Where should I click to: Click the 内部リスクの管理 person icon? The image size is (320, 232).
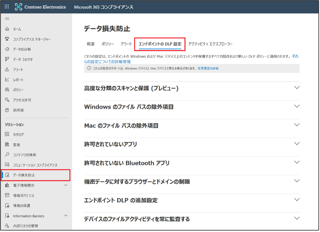coord(7,226)
